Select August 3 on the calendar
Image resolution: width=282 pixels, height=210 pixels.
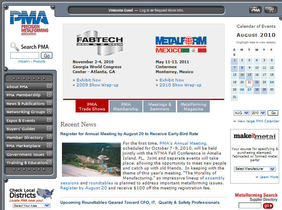click(x=249, y=61)
